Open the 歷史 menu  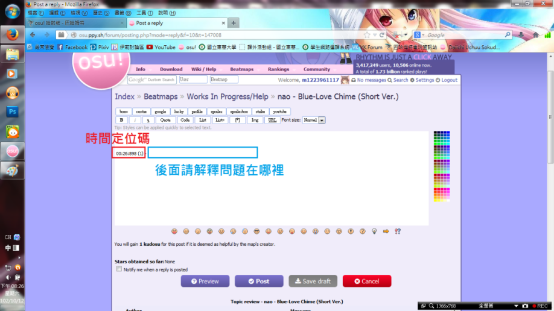click(101, 13)
